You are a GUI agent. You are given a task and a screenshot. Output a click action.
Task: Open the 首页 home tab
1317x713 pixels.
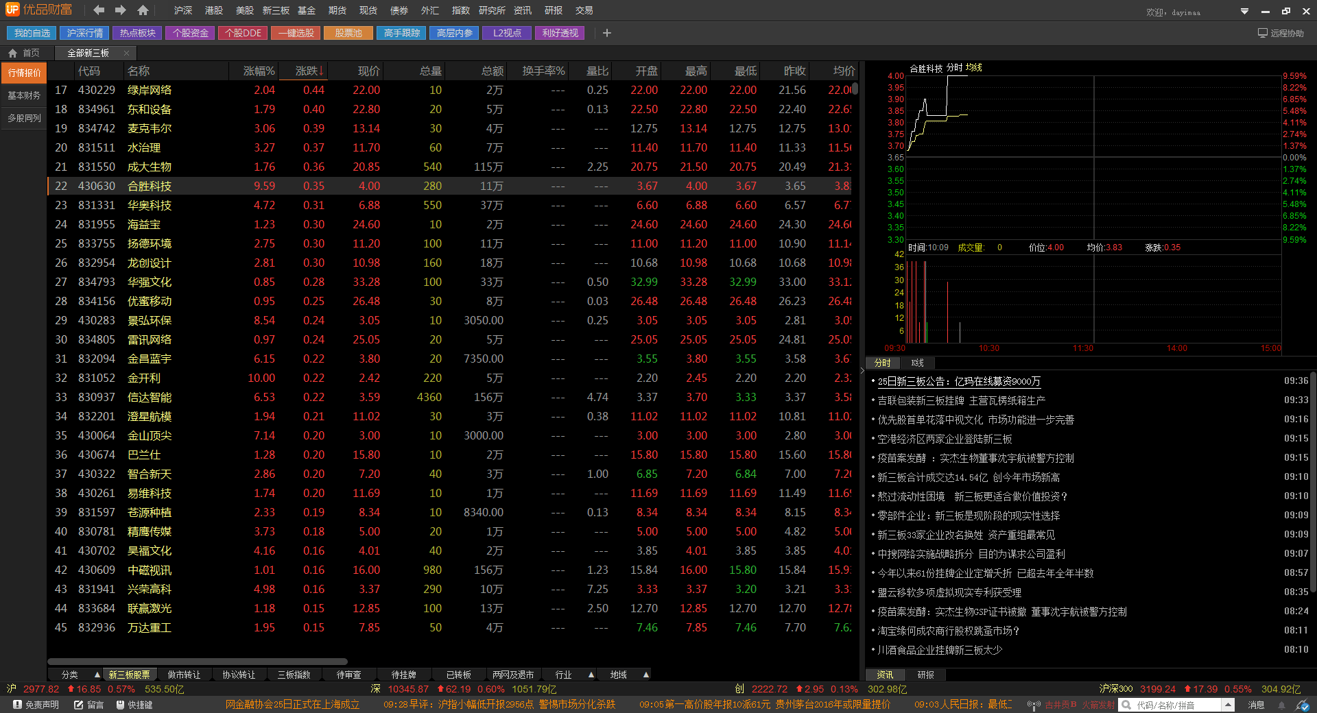click(x=24, y=53)
